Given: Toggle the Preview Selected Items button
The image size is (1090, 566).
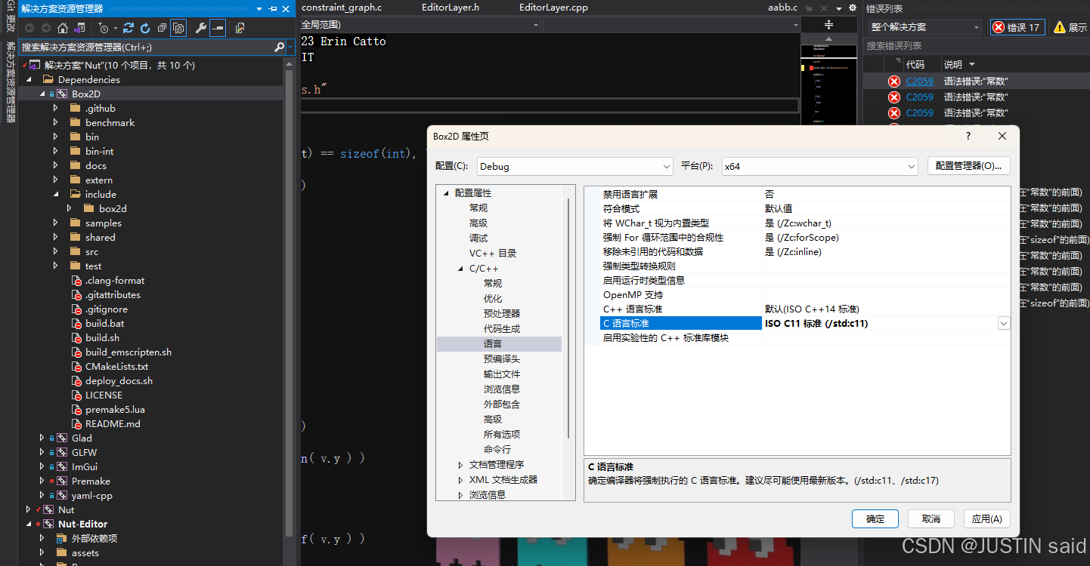Looking at the screenshot, I should tap(218, 28).
